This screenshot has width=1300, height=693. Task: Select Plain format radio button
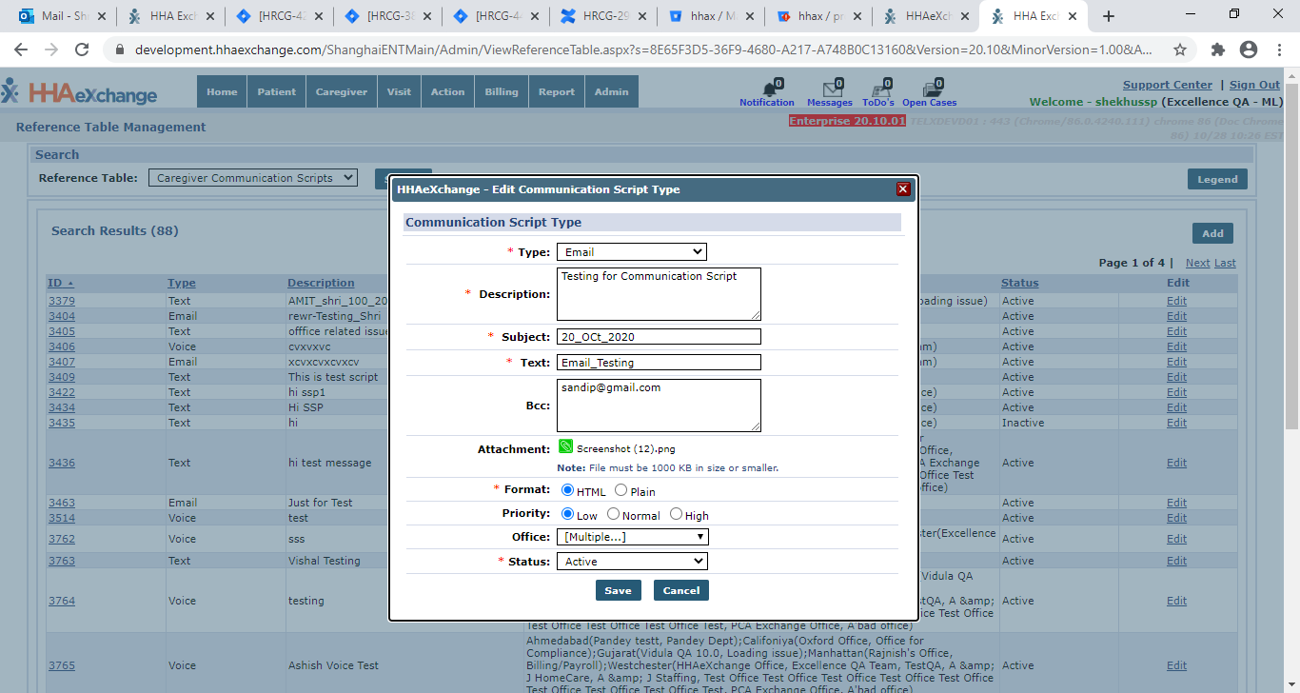620,490
